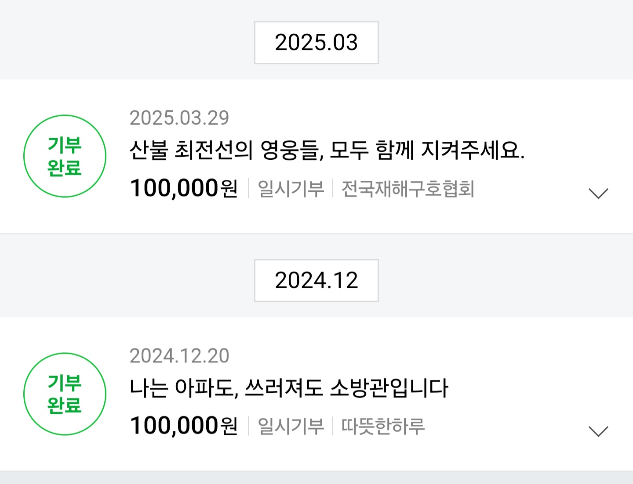633x484 pixels.
Task: Click the 따뜻한하루 organization name
Action: 383,427
